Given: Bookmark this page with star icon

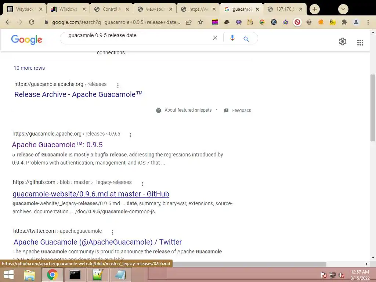Looking at the screenshot, I should click(x=200, y=22).
